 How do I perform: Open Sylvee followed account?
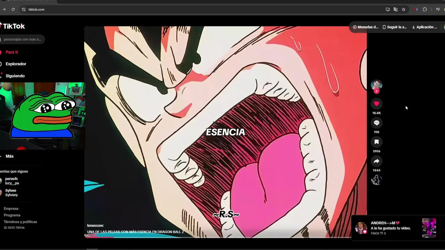[10, 193]
